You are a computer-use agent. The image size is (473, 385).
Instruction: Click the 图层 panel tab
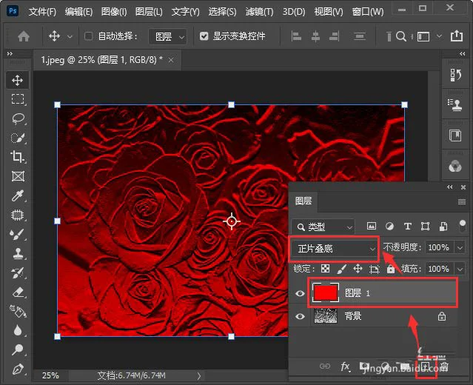coord(303,201)
